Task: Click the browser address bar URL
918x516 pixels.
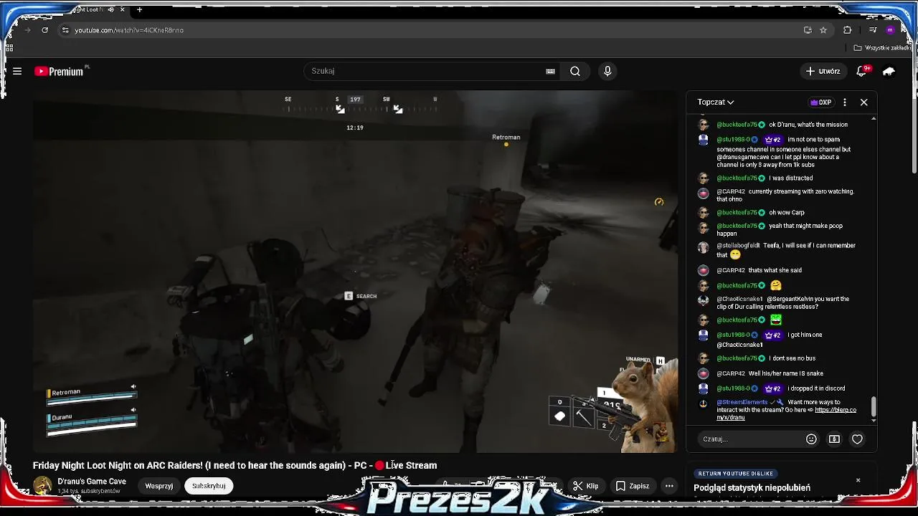Action: tap(129, 30)
